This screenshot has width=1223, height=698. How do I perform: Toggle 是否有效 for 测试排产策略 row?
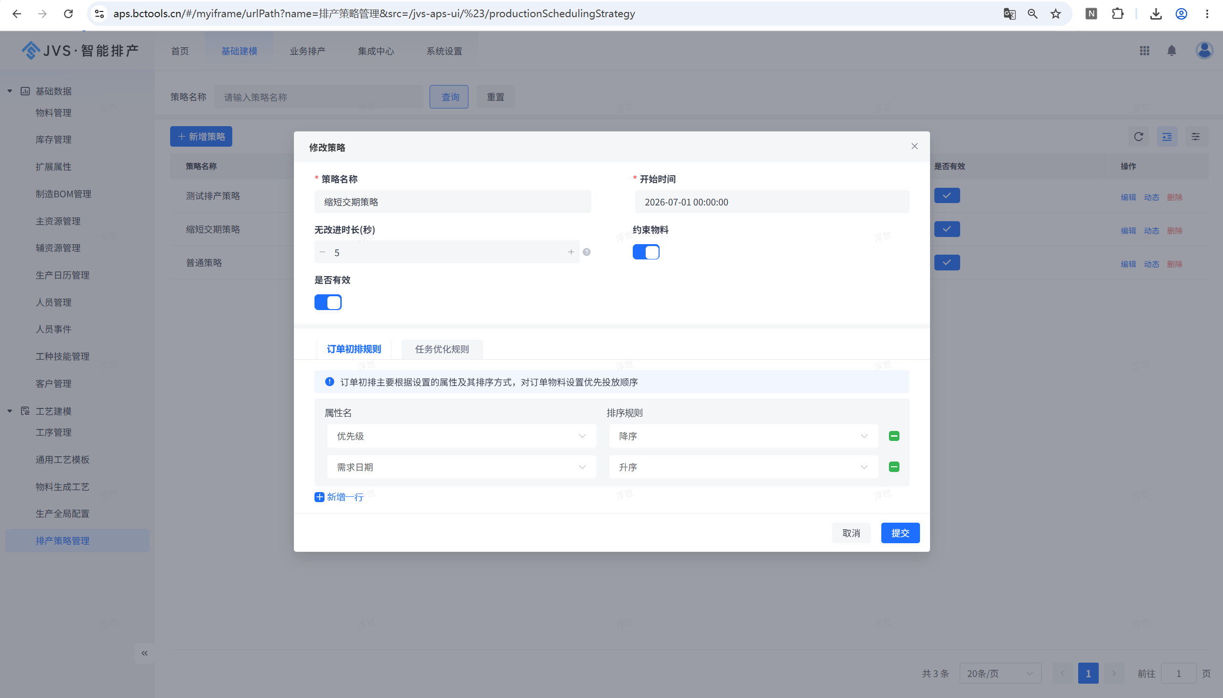947,195
